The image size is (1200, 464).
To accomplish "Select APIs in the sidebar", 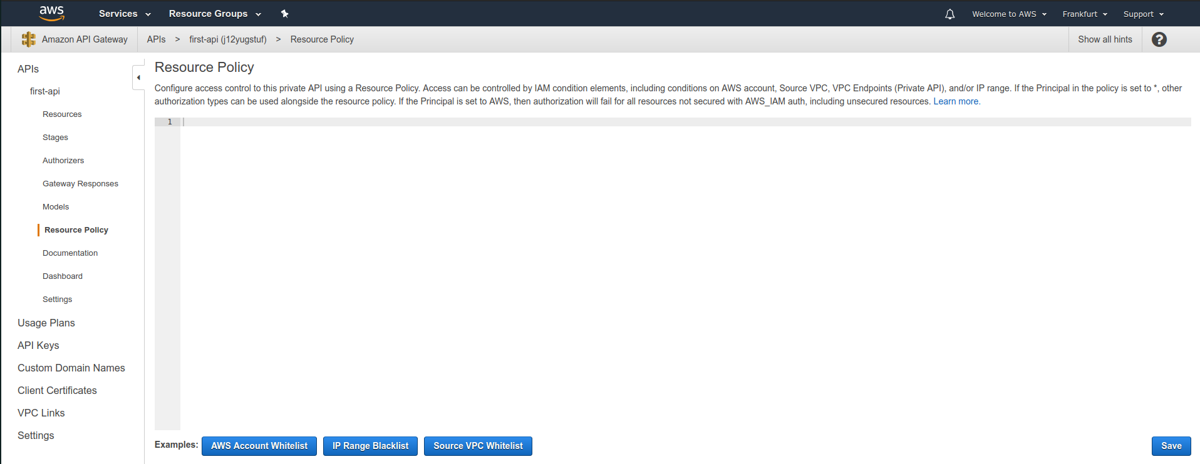I will [28, 69].
